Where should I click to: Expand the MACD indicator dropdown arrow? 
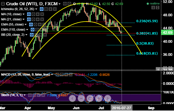tap(52, 75)
